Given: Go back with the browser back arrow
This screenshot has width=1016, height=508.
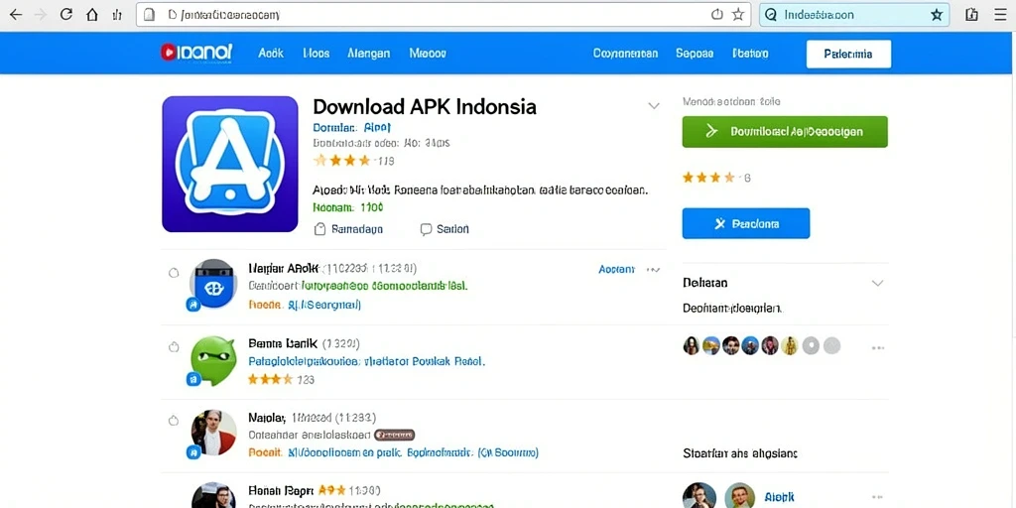Looking at the screenshot, I should [16, 14].
